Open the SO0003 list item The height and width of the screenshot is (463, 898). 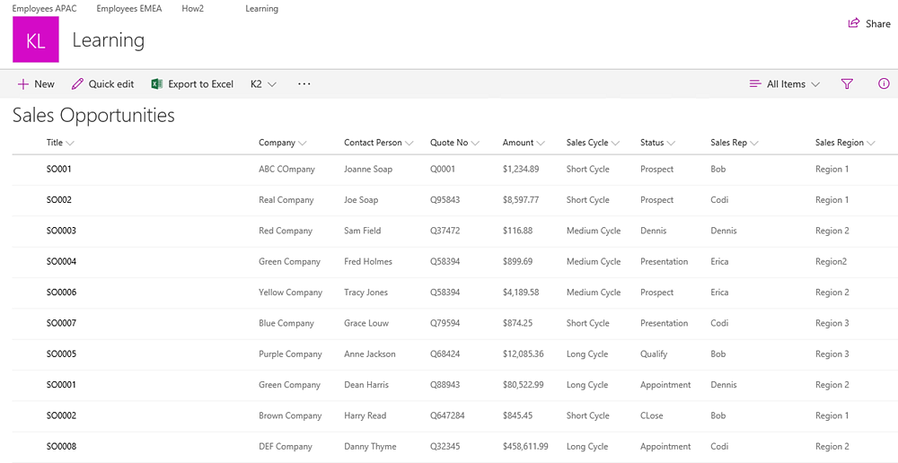(61, 231)
